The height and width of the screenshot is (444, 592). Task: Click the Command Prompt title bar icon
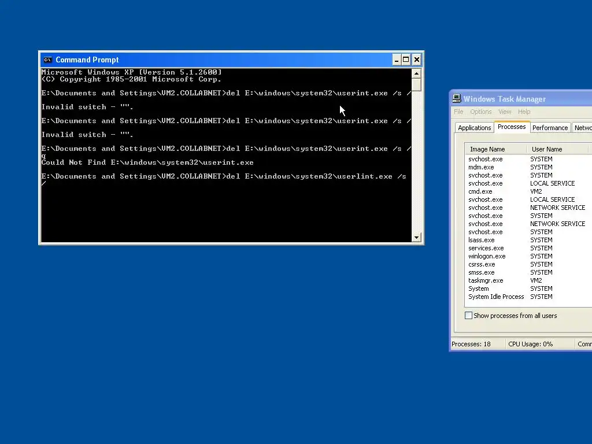point(47,60)
